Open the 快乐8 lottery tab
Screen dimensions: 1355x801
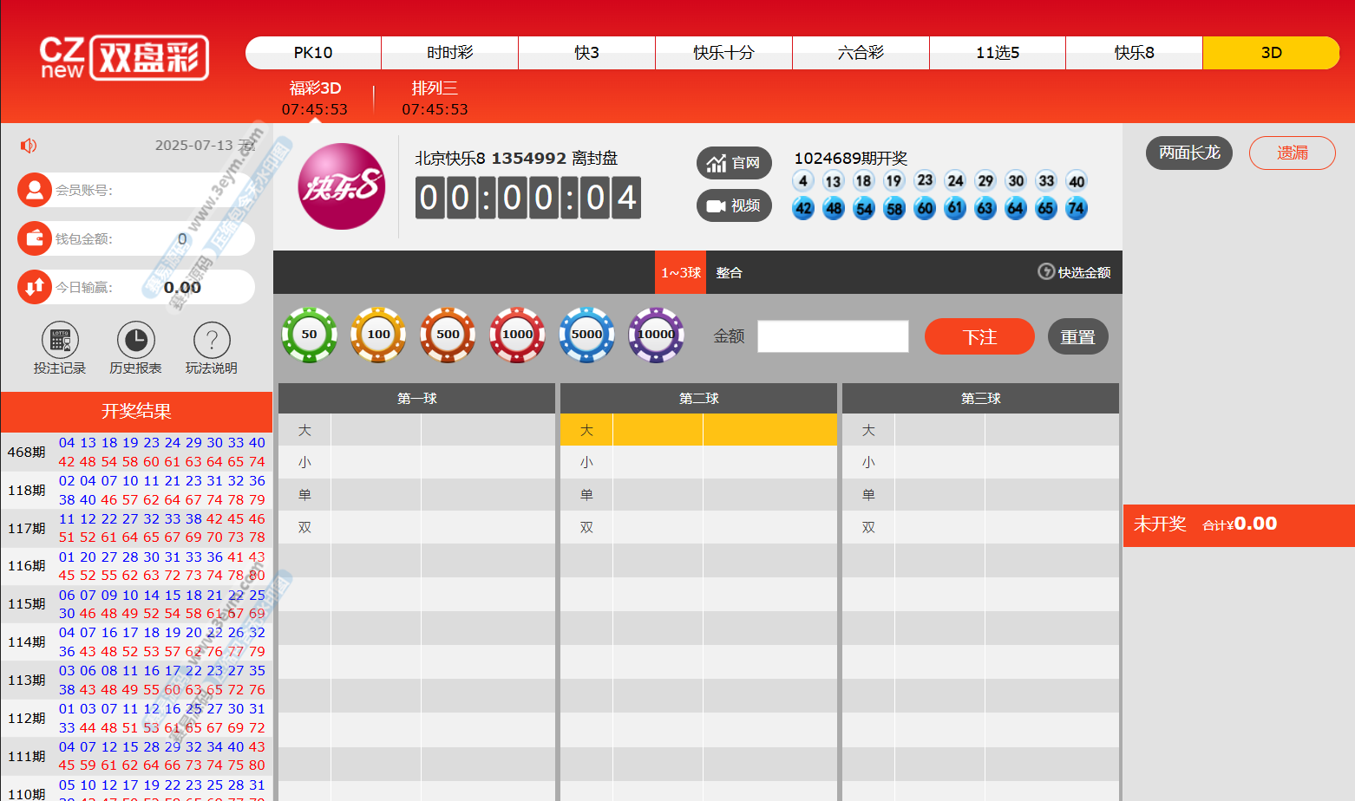pos(1134,53)
